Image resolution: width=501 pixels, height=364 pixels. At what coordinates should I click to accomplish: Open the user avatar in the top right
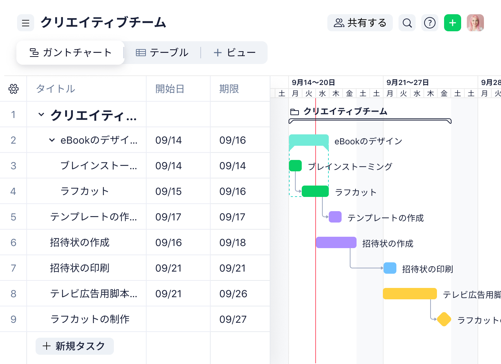475,23
